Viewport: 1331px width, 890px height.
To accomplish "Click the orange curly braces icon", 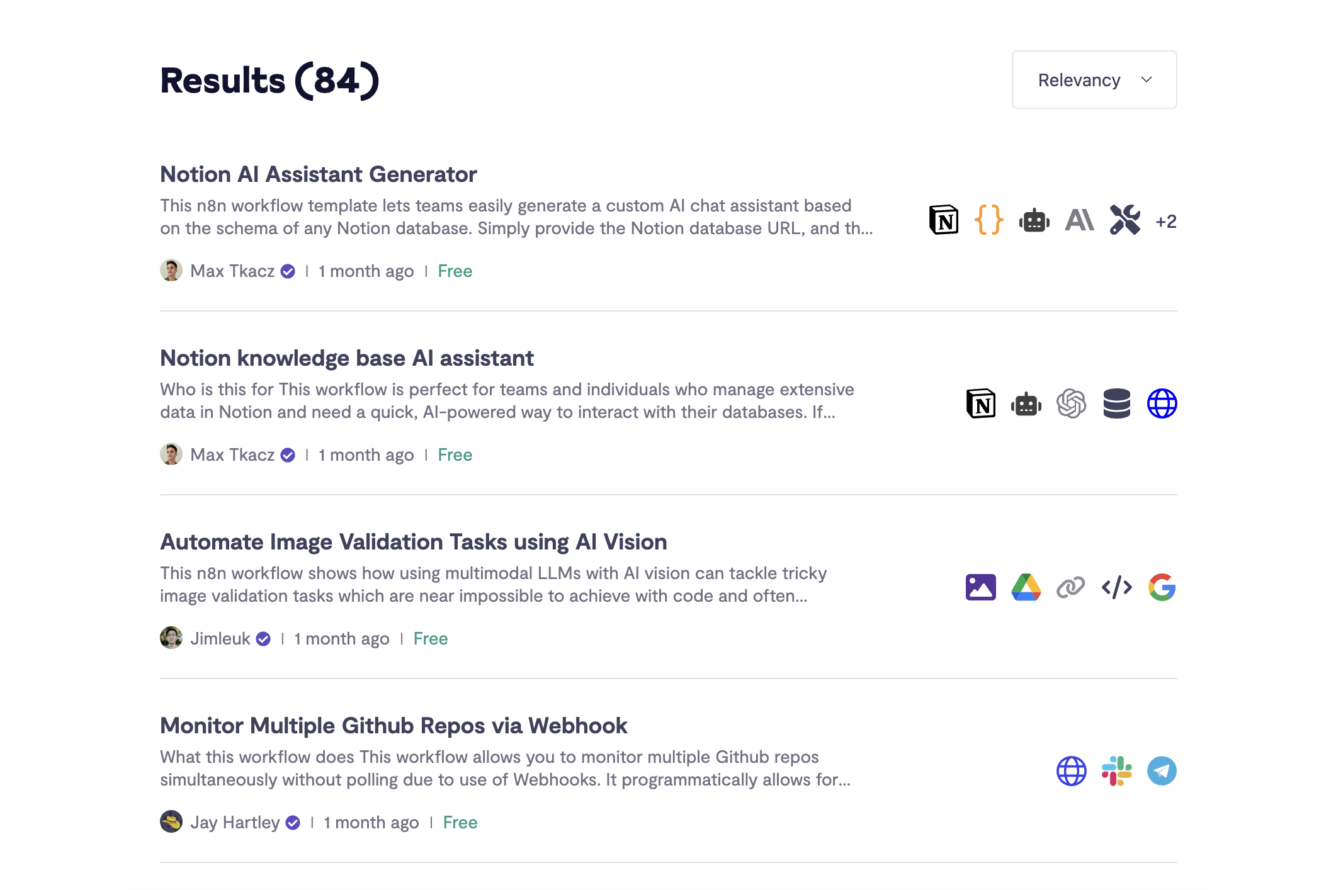I will coord(988,220).
